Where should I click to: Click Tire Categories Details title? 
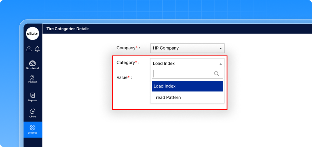[x=68, y=29]
